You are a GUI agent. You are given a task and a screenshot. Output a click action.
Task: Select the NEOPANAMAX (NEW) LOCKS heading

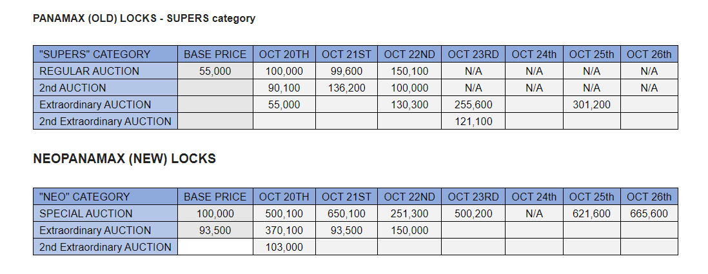(124, 159)
